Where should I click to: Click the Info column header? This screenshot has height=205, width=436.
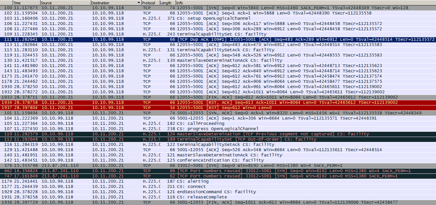pyautogui.click(x=296, y=3)
